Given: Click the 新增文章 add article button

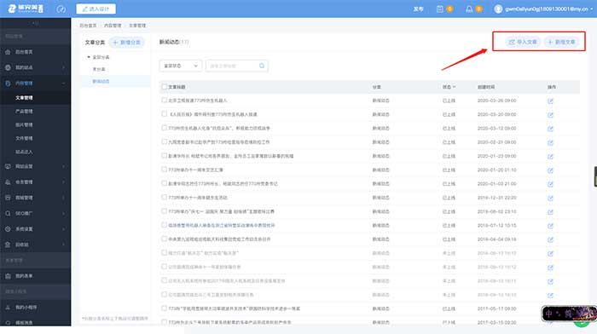Looking at the screenshot, I should tap(561, 42).
